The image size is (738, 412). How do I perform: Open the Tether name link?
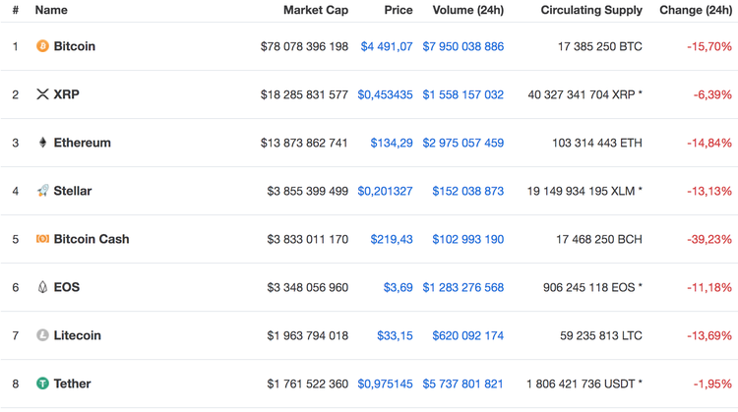click(x=72, y=383)
